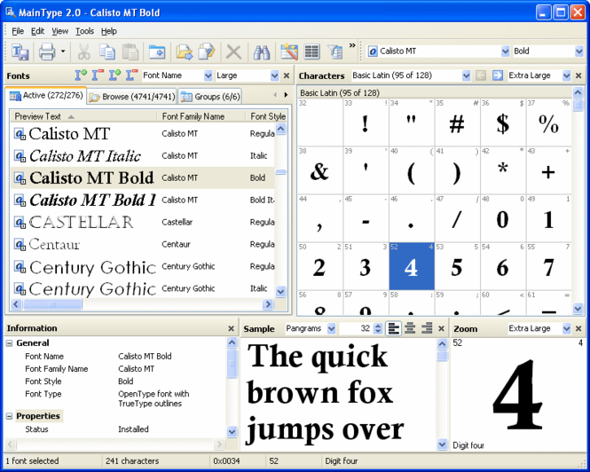Open the File menu
This screenshot has height=472, width=590.
[x=18, y=31]
